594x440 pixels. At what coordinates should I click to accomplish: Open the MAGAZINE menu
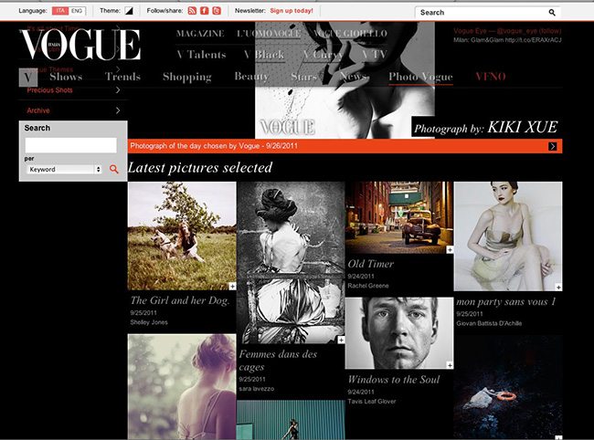click(x=200, y=34)
